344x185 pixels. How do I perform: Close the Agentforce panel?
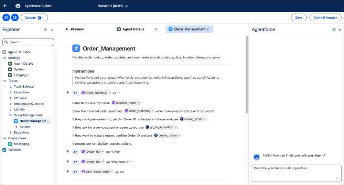(340, 30)
